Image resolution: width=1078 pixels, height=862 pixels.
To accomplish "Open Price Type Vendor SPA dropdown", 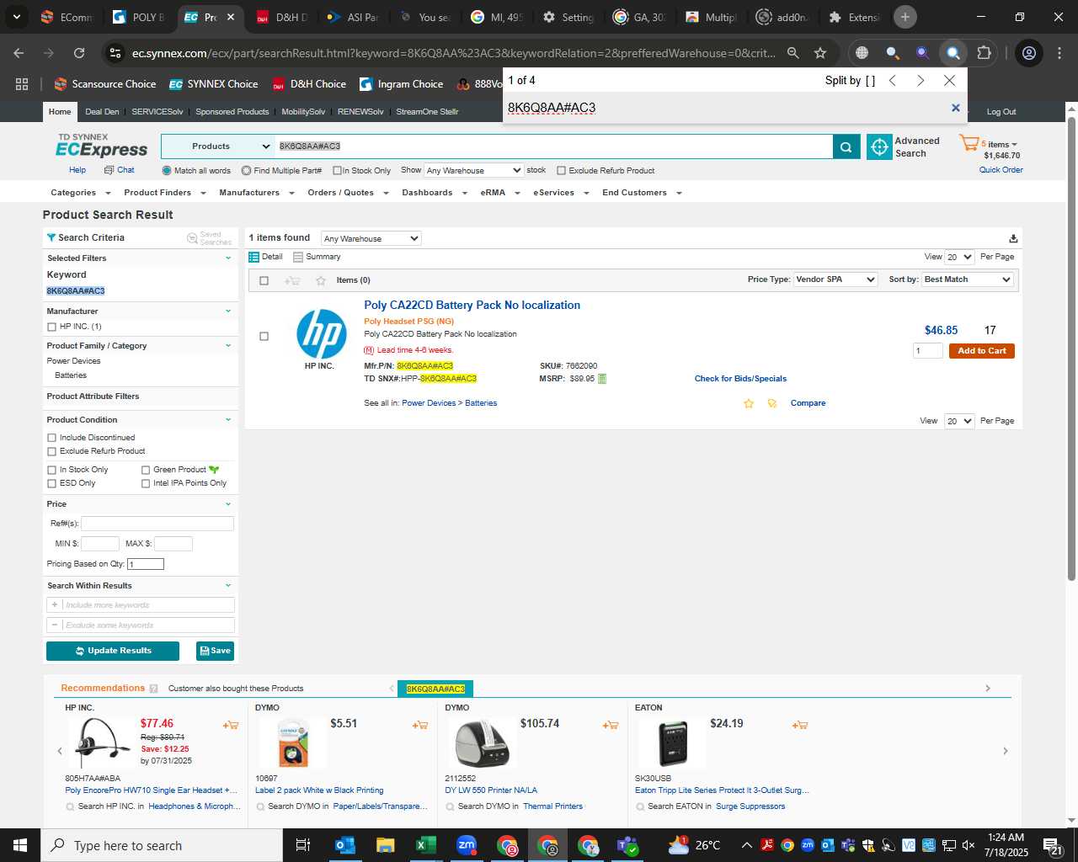I will point(835,279).
